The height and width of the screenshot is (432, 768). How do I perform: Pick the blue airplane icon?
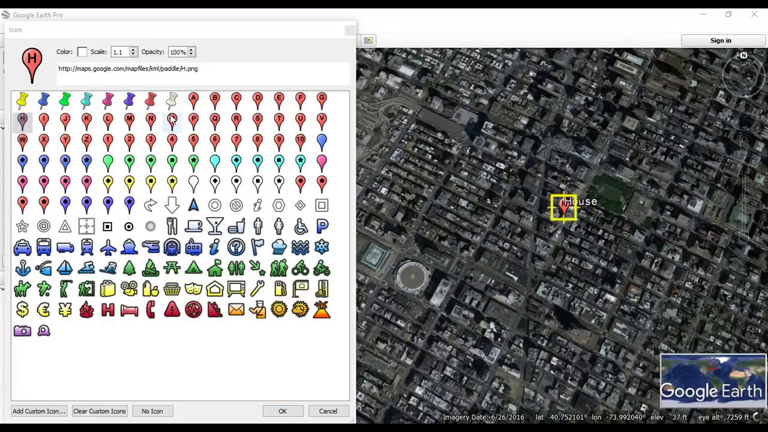108,247
